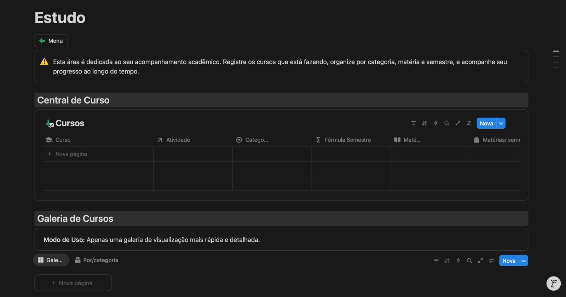Click Nova página row in Cursos table
This screenshot has height=297, width=566.
tap(71, 154)
